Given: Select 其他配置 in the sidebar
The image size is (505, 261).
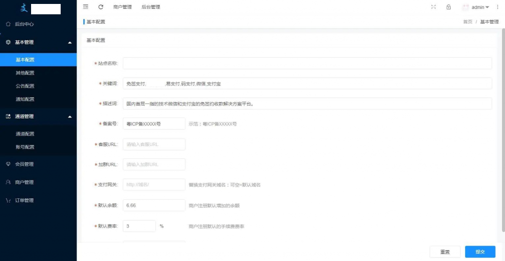Looking at the screenshot, I should coord(25,73).
